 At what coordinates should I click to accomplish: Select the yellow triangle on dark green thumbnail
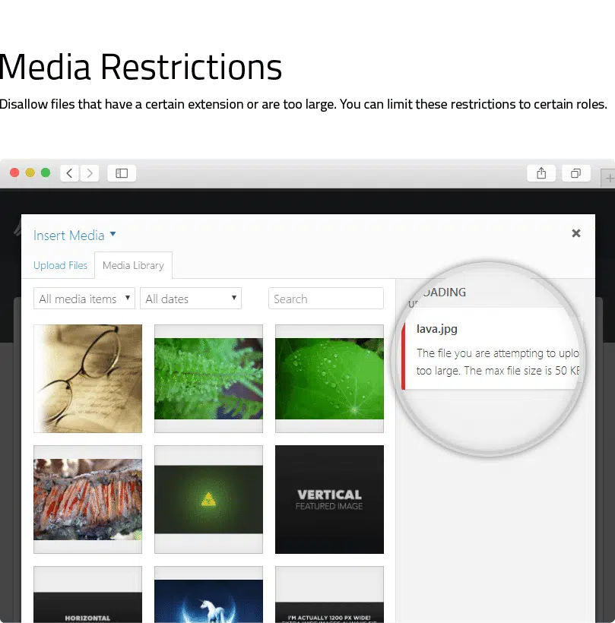pos(209,499)
